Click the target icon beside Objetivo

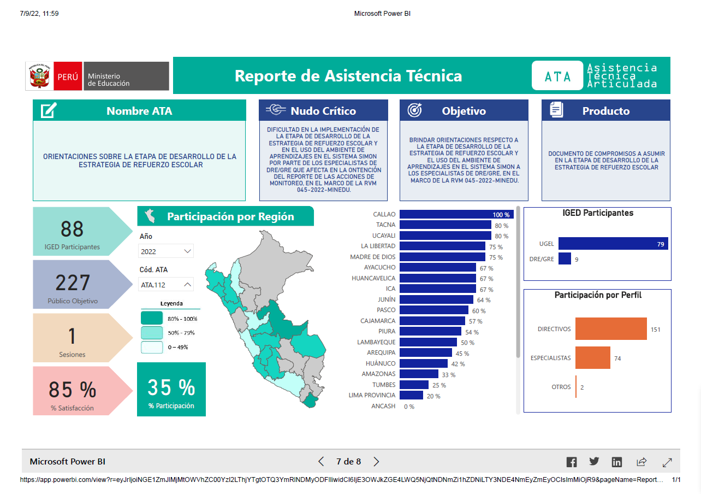pyautogui.click(x=415, y=110)
